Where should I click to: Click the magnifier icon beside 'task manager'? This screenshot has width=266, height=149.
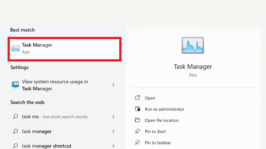tap(15, 131)
